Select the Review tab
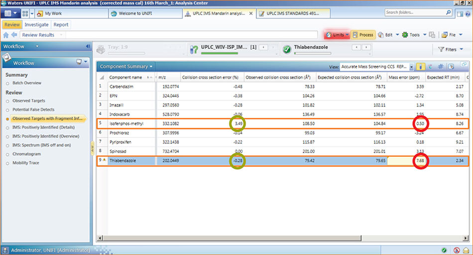 (x=12, y=25)
